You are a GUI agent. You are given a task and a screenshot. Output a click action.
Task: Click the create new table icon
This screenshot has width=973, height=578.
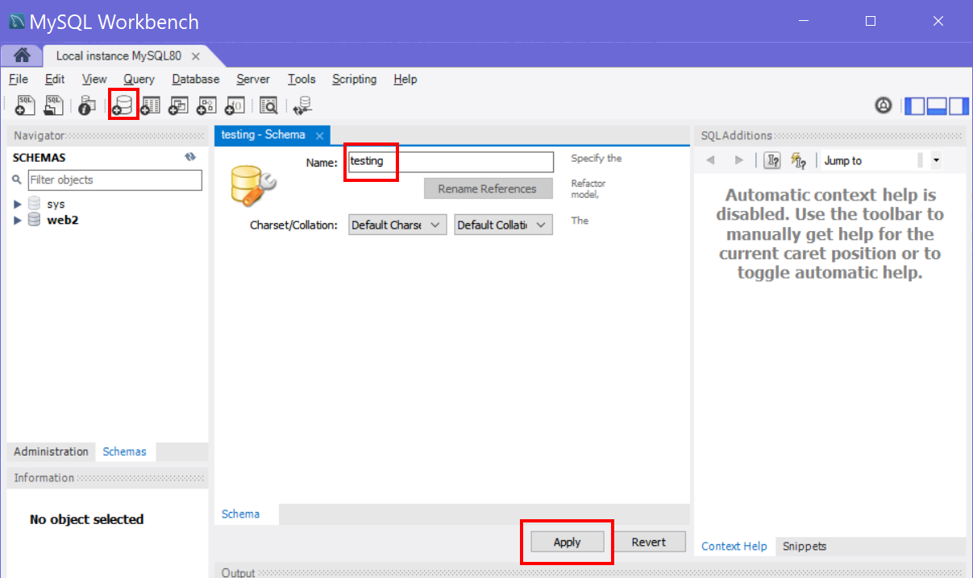tap(151, 105)
